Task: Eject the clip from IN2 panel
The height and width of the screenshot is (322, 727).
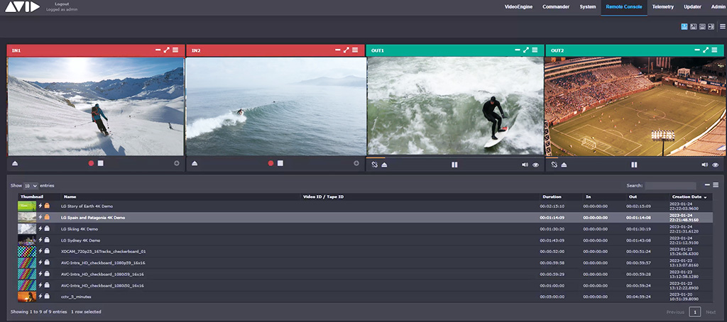Action: coord(195,164)
